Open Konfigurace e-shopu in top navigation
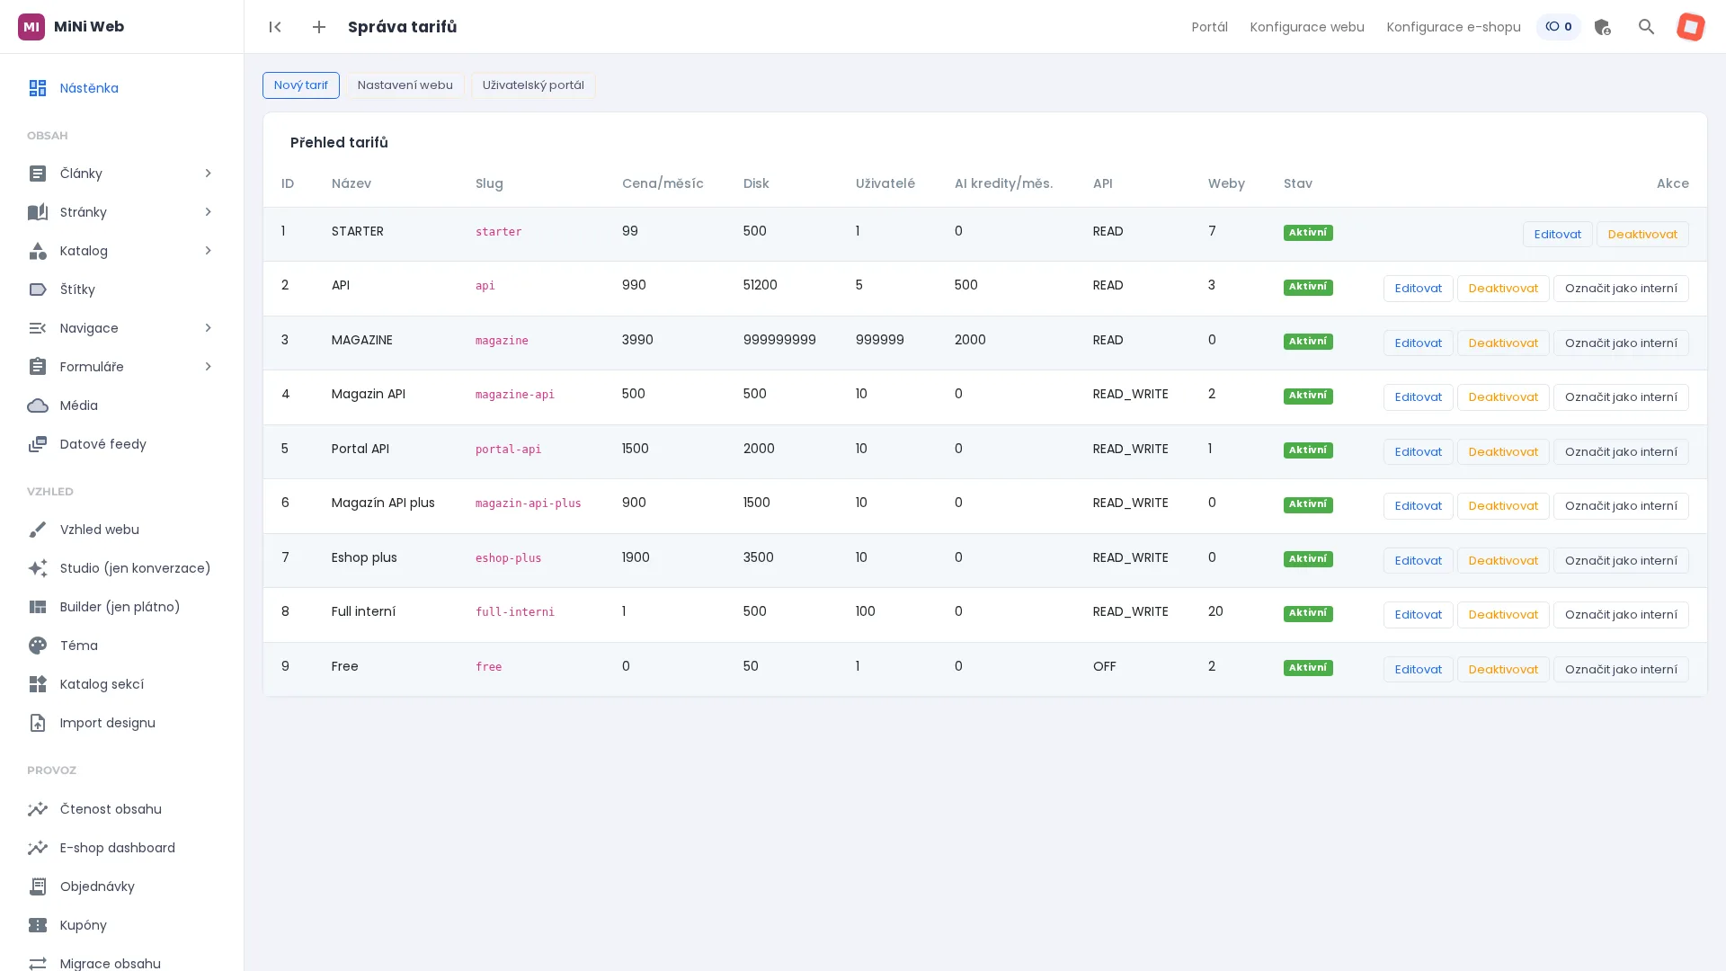1726x971 pixels. (1454, 27)
